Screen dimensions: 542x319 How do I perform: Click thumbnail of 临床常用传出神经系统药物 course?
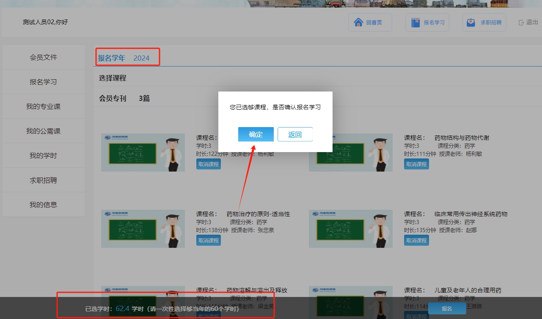351,229
